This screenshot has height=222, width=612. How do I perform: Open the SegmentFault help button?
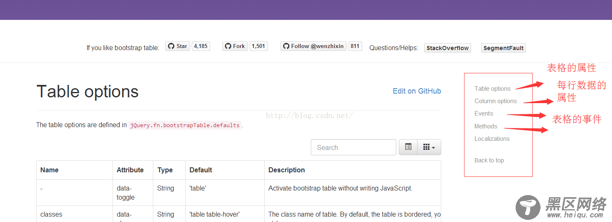tap(504, 48)
